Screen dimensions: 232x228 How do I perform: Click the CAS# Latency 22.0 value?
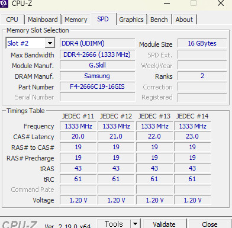[x=154, y=136]
